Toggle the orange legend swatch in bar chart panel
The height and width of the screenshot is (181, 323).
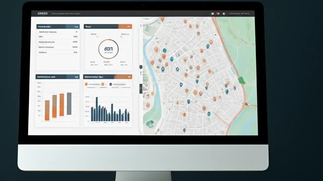click(86, 84)
